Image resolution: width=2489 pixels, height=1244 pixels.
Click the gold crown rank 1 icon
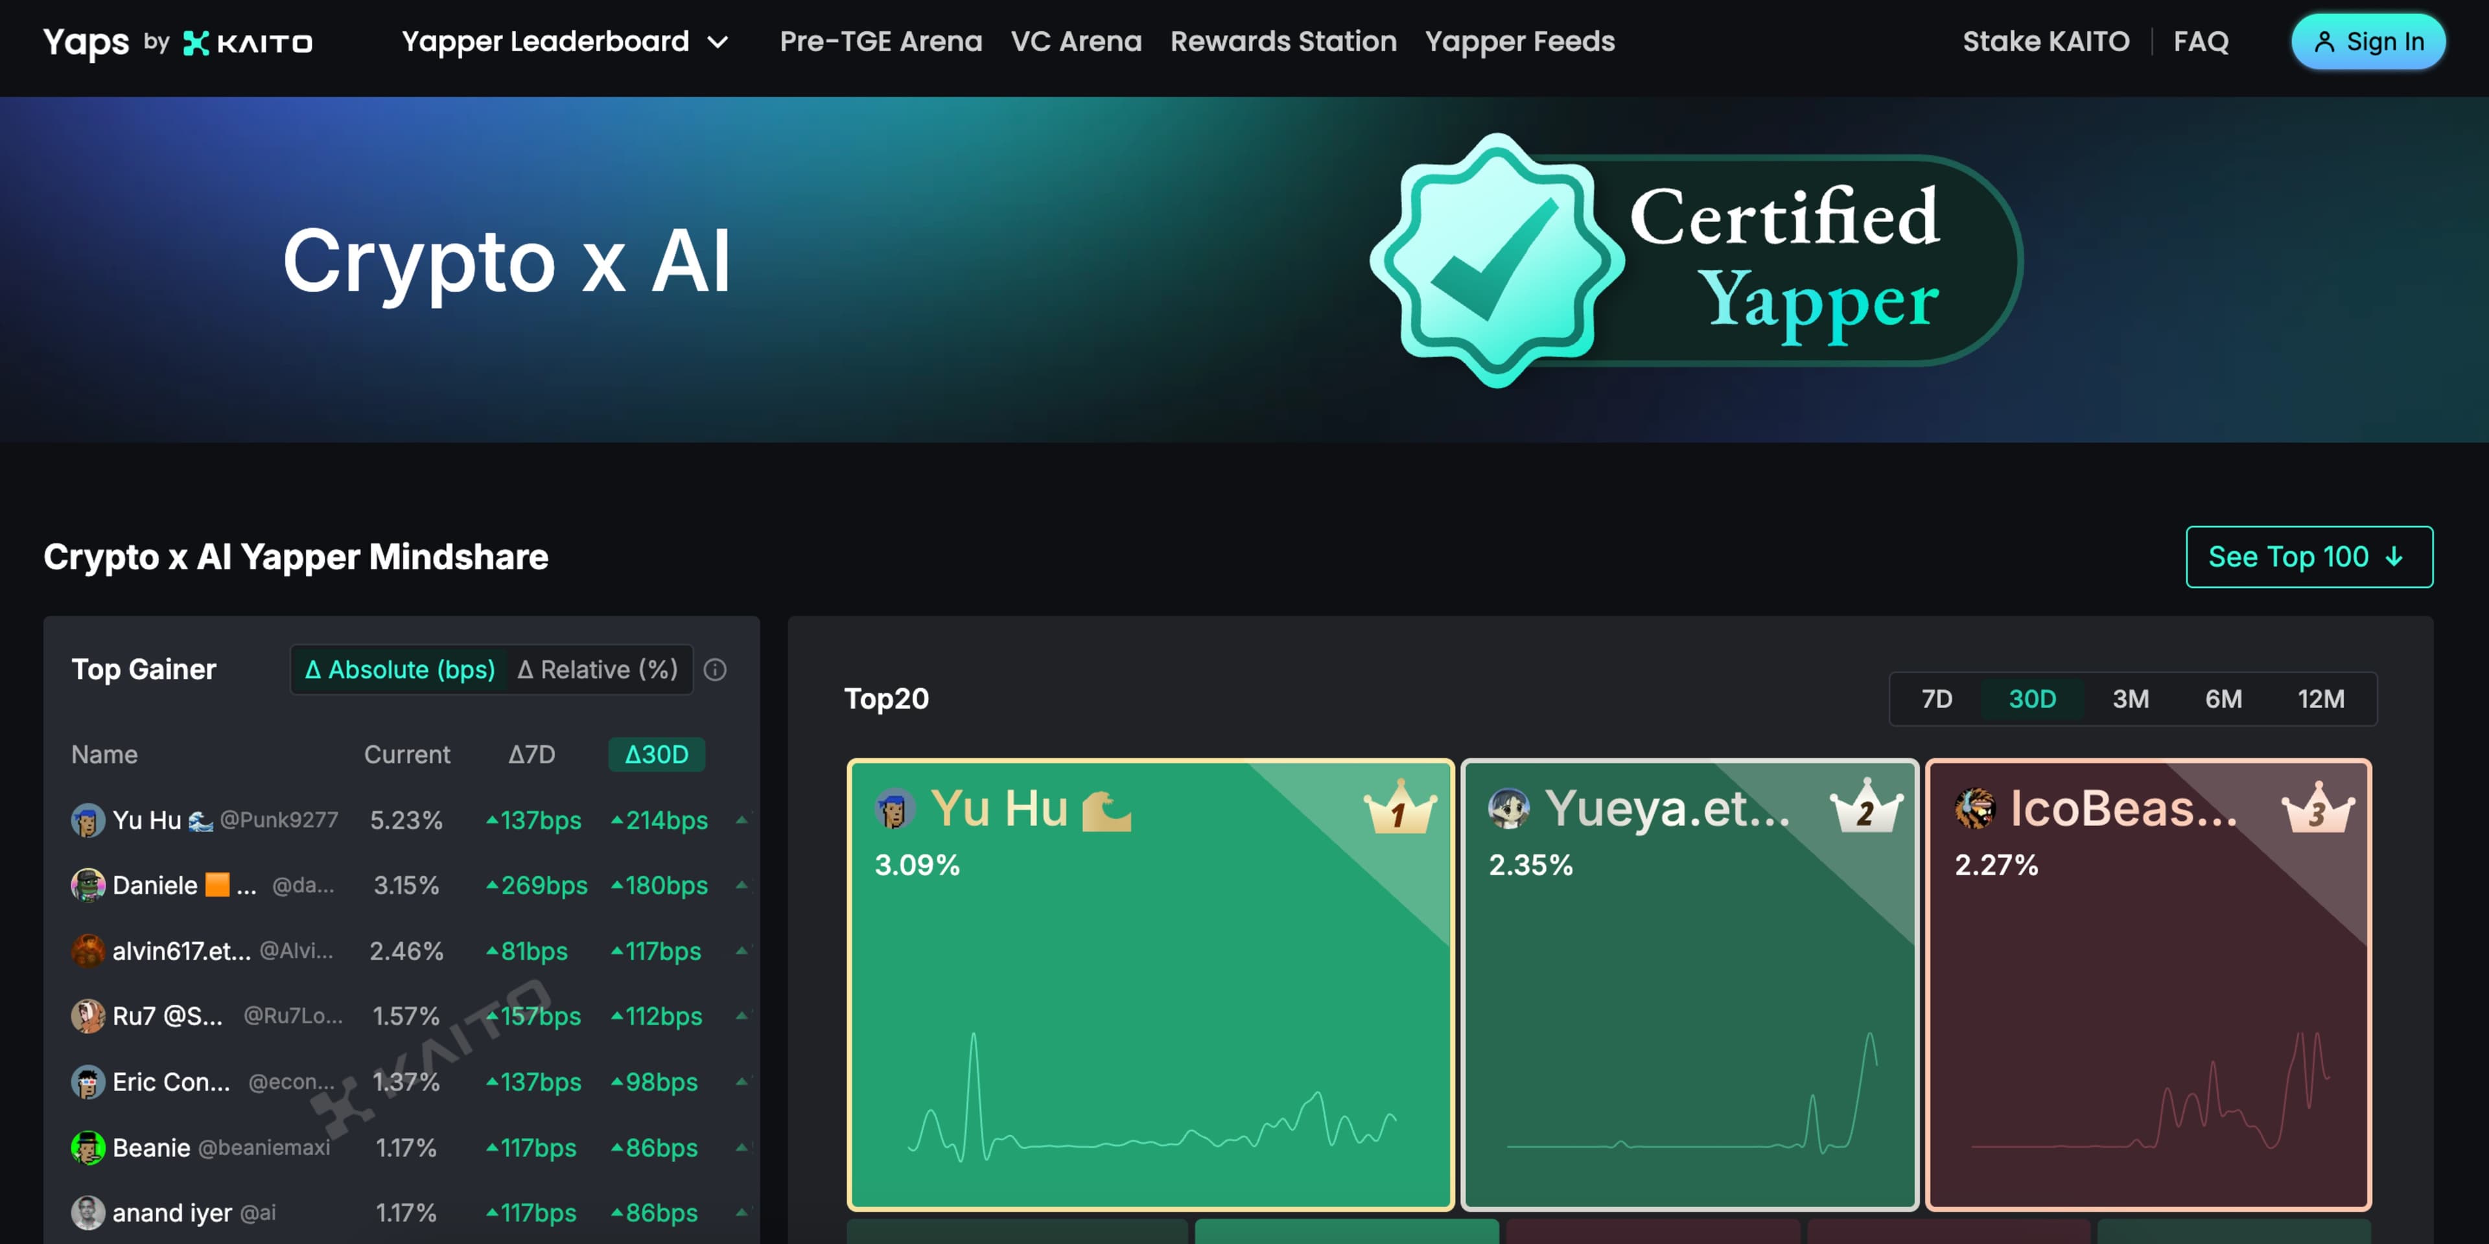pyautogui.click(x=1400, y=807)
